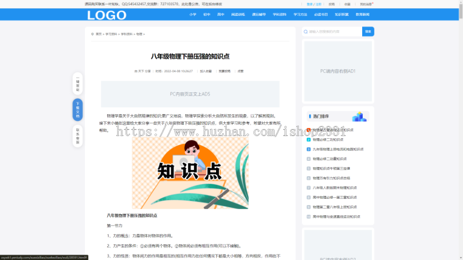Viewport: 463px width, 260px height.
Task: Open hot list item 物理必修二功知识点
Action: (328, 140)
